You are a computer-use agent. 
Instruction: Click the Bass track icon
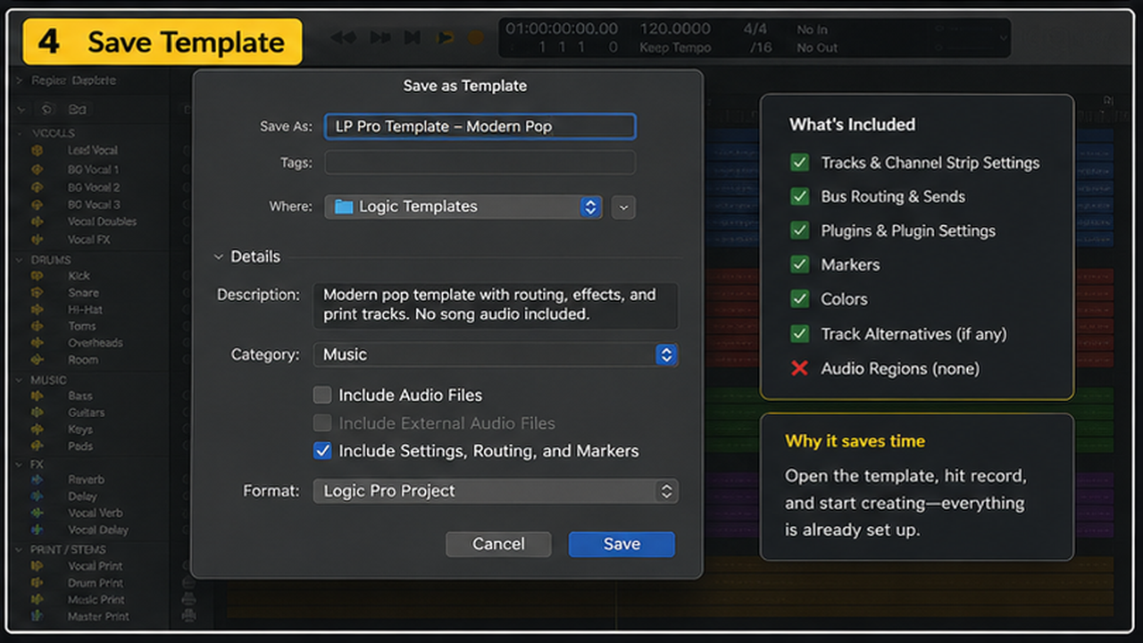point(38,396)
